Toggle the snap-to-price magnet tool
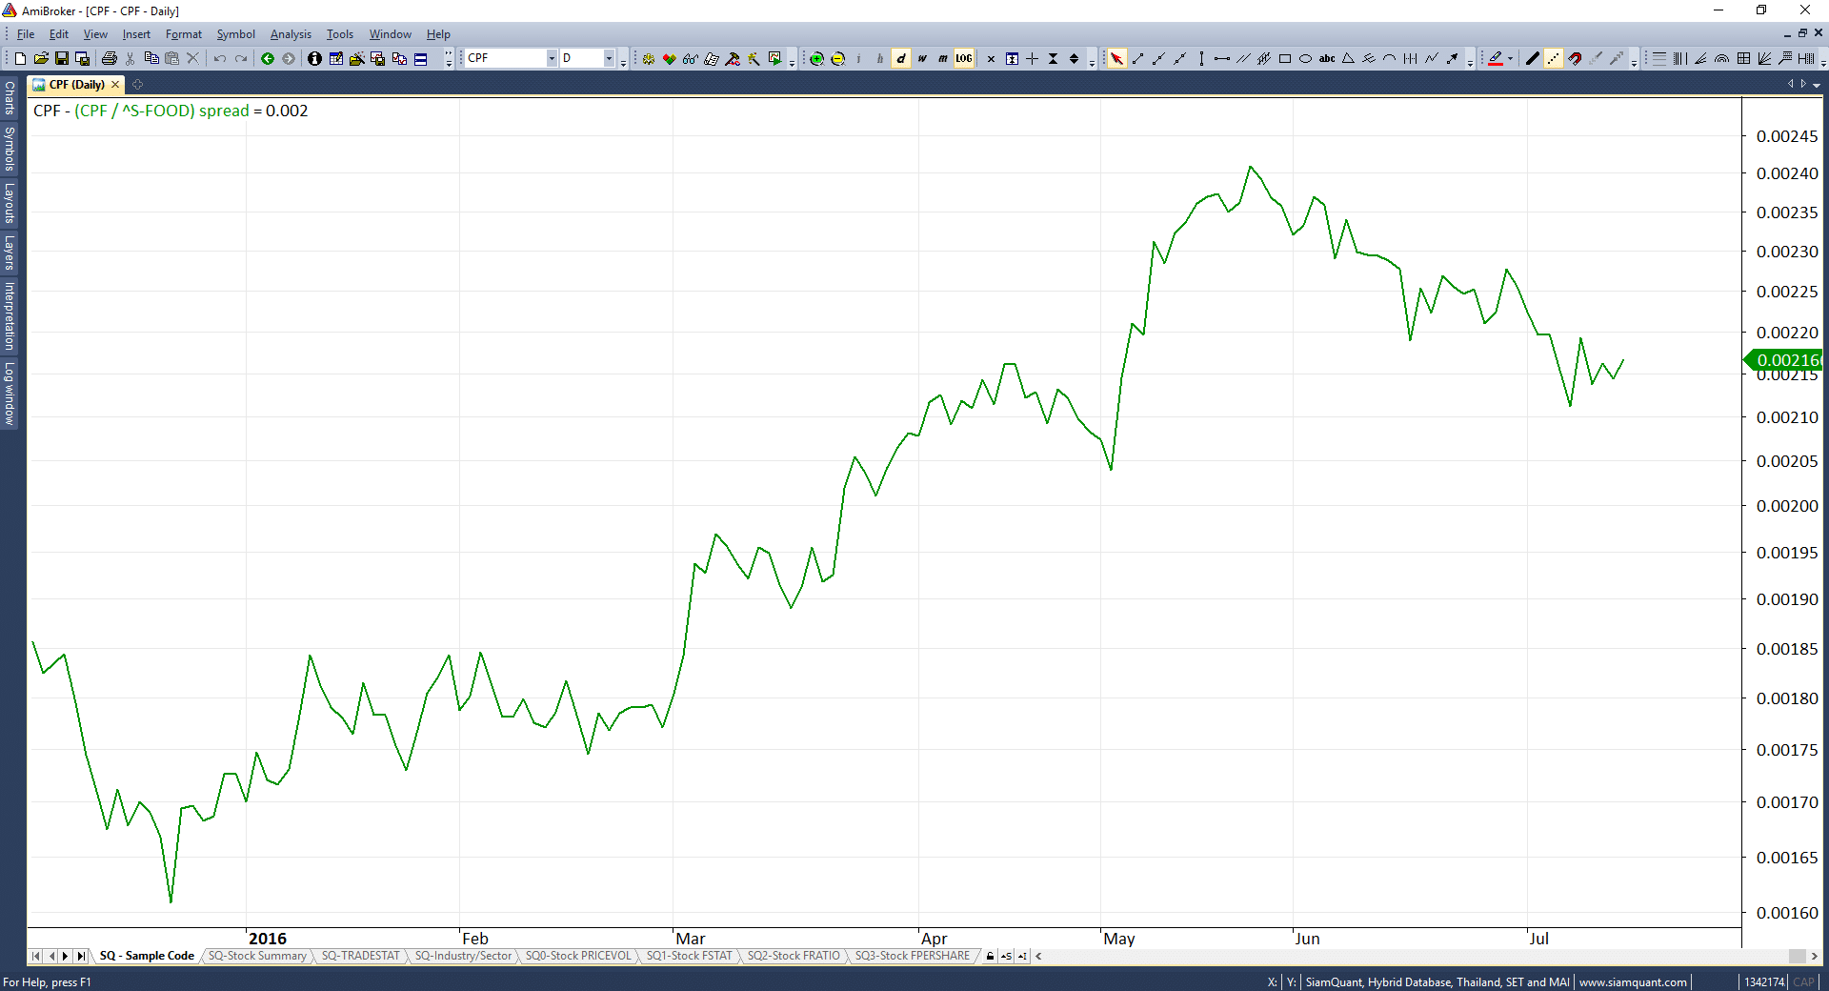 tap(1575, 59)
